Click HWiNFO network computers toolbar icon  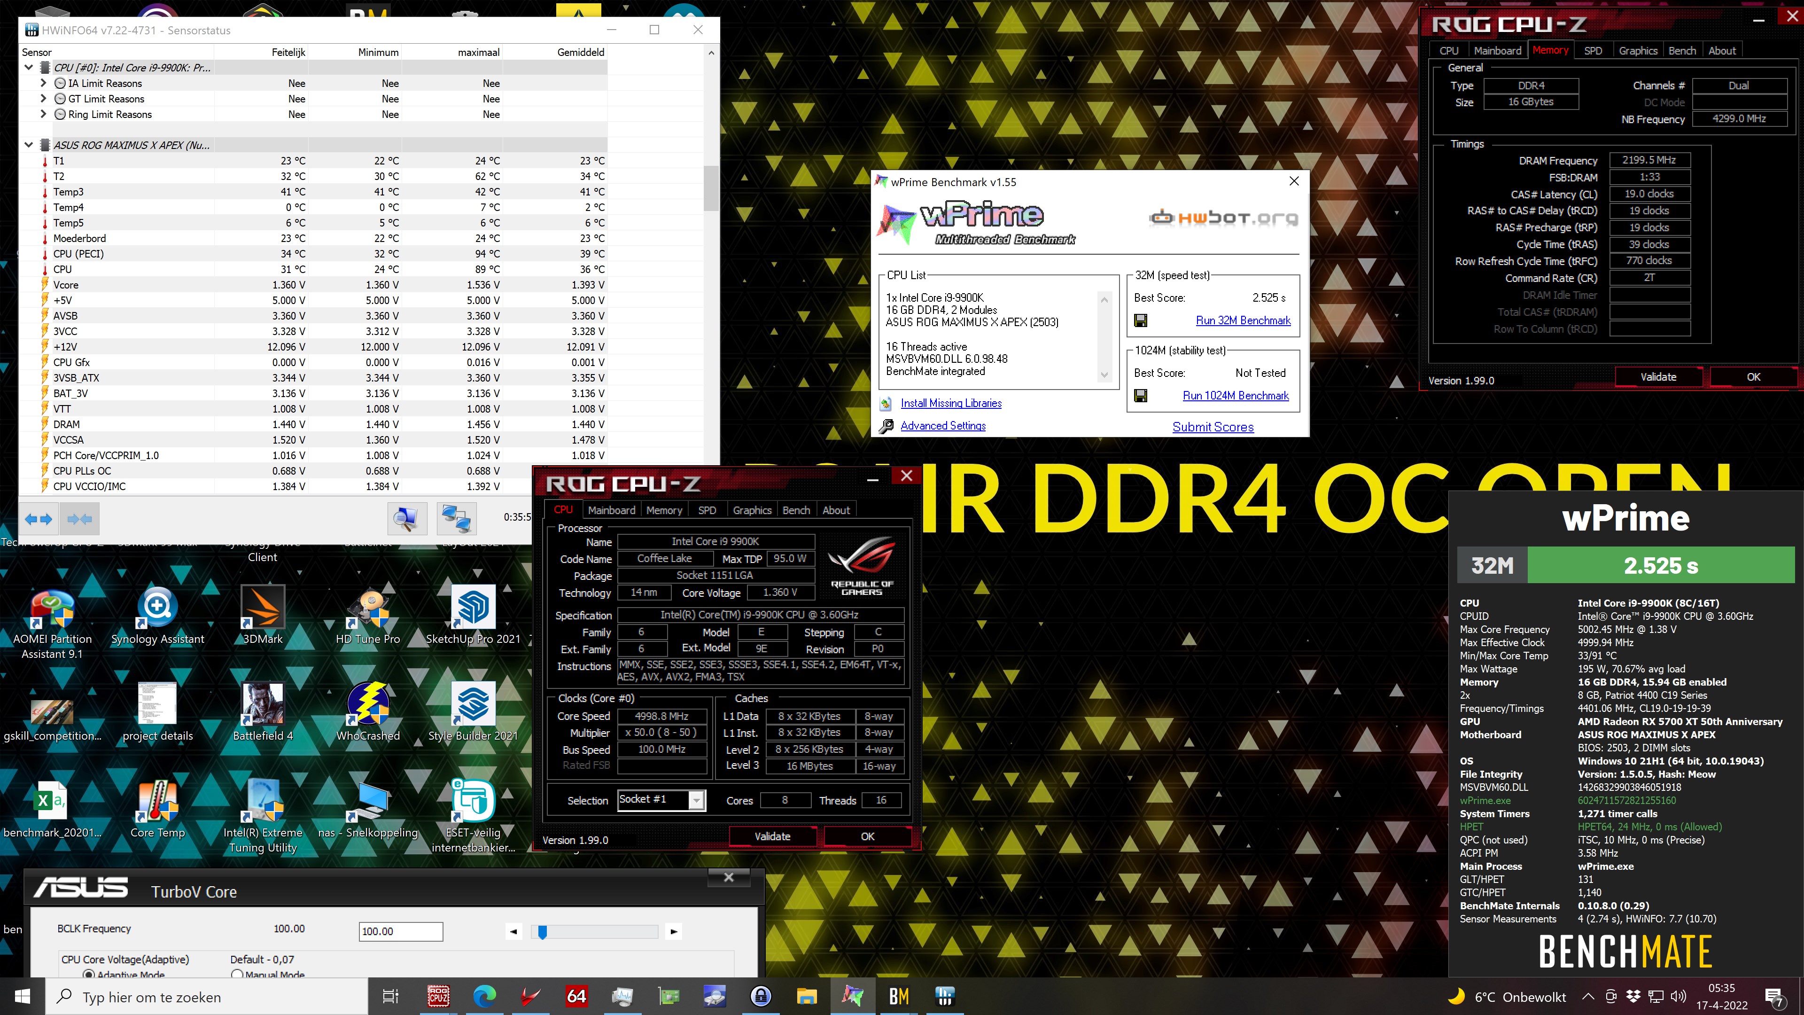click(x=457, y=519)
